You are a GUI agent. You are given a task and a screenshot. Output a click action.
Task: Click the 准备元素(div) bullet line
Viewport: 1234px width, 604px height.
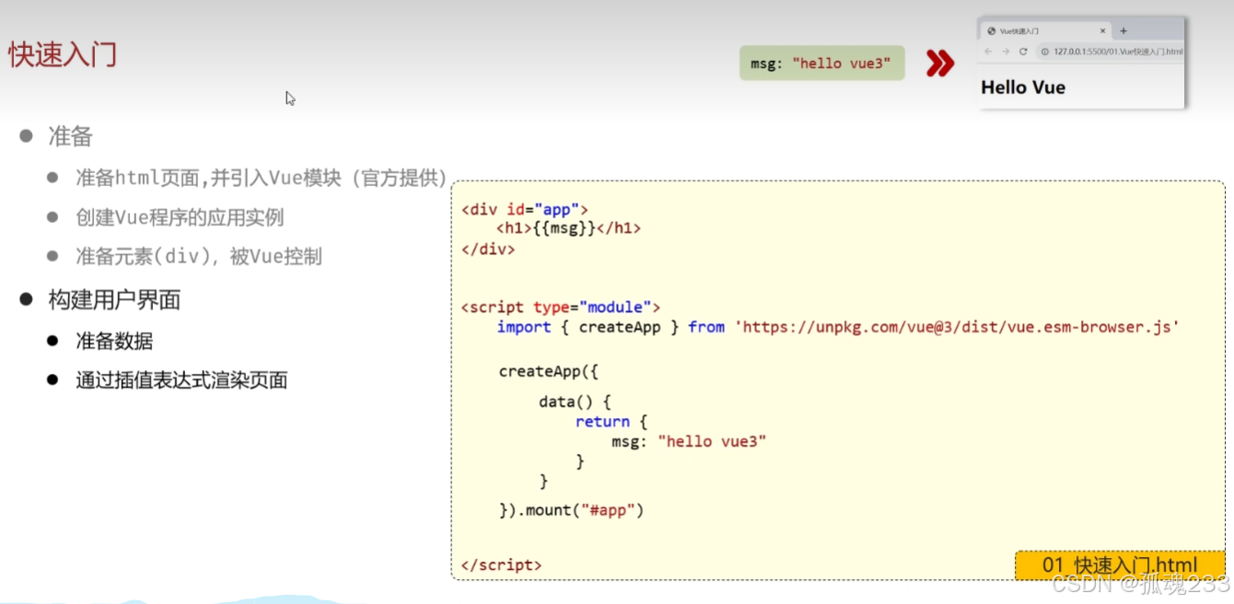click(x=199, y=257)
